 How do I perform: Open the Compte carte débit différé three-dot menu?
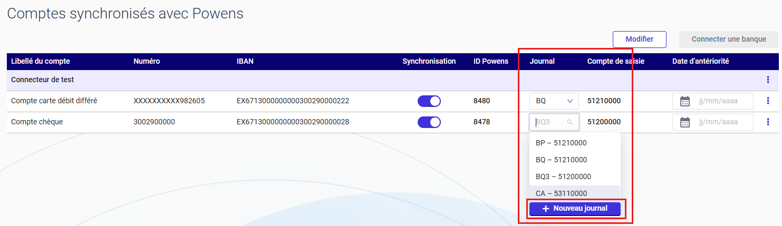768,101
